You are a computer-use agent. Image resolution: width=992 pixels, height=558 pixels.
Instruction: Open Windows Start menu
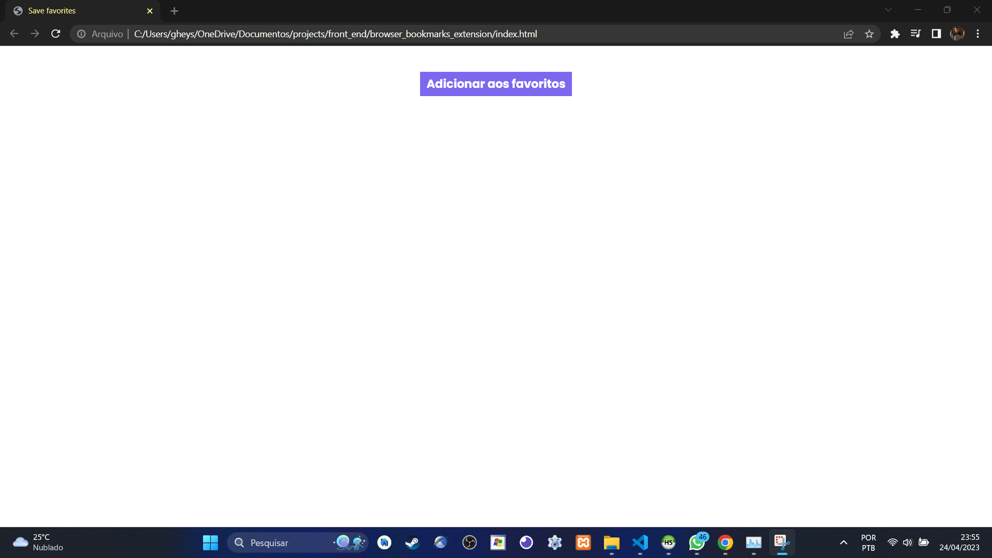(x=210, y=542)
